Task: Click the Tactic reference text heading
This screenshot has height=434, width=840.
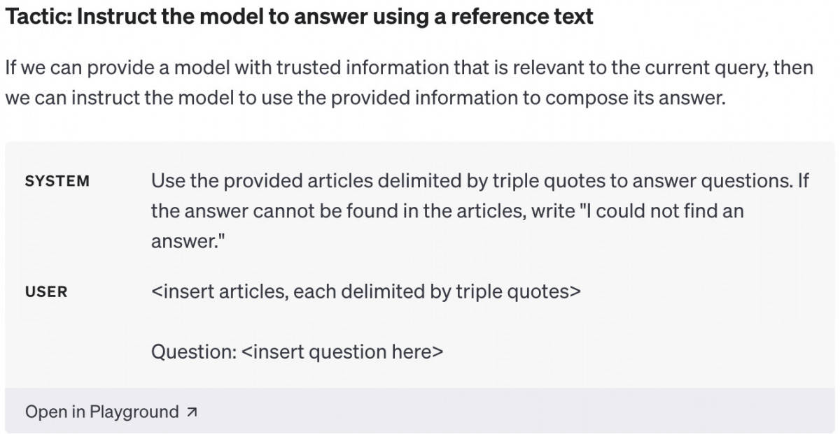Action: (x=299, y=16)
